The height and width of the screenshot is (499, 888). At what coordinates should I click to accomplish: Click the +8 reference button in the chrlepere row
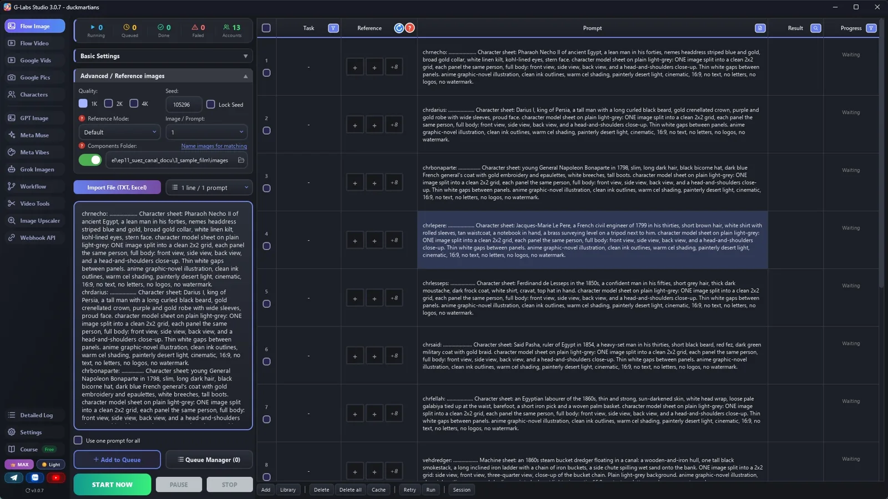(394, 241)
